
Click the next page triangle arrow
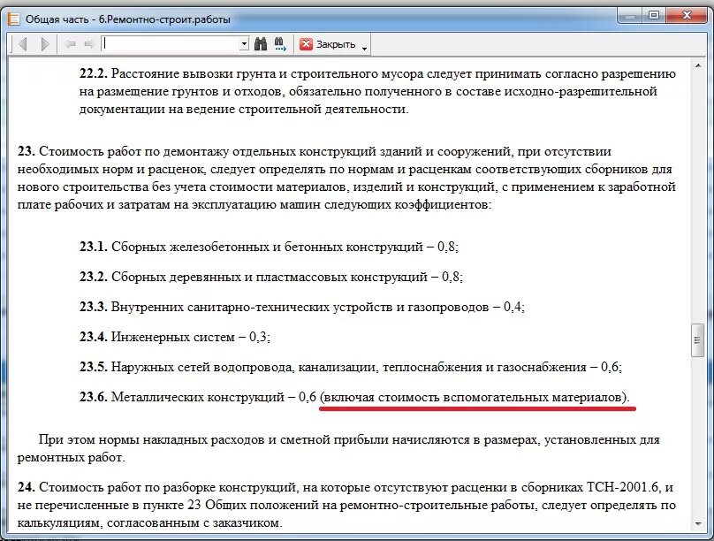point(44,44)
